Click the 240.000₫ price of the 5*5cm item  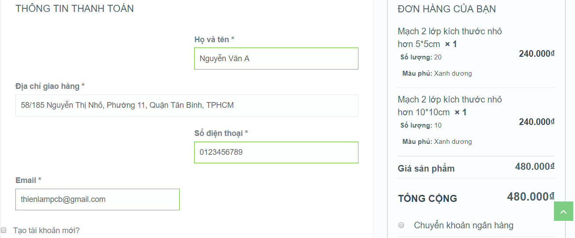536,54
